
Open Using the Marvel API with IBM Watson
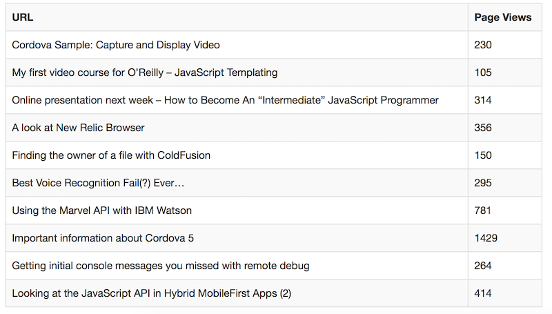(x=102, y=210)
